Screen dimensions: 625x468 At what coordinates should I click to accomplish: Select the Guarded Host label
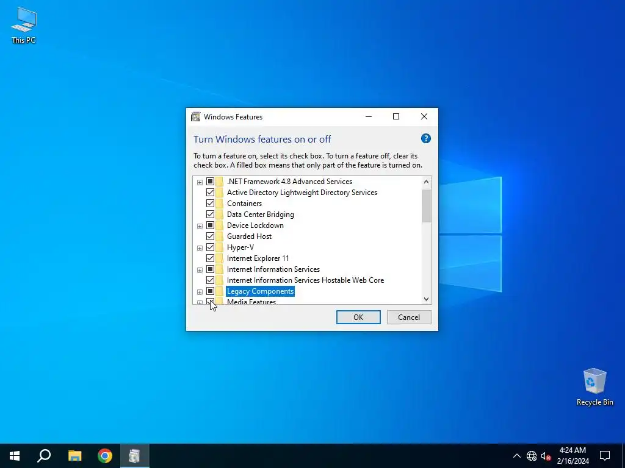click(x=249, y=236)
